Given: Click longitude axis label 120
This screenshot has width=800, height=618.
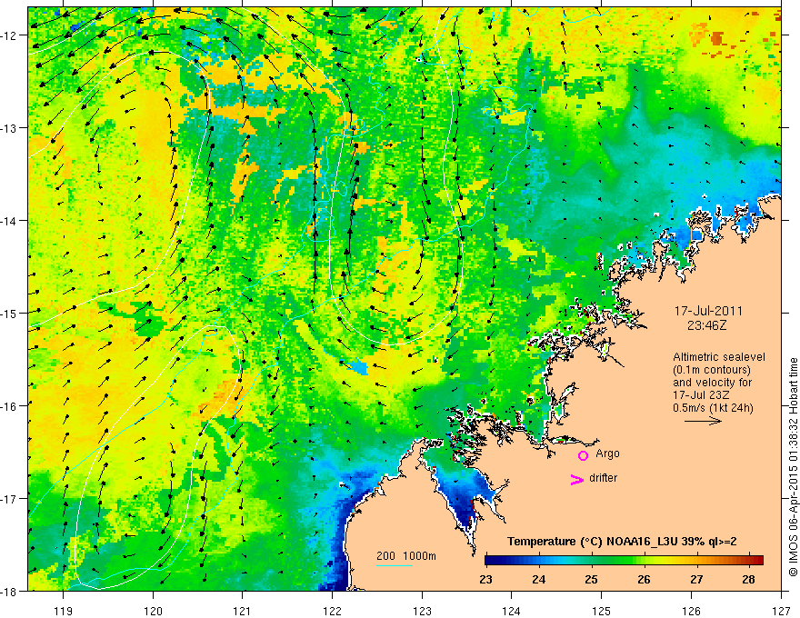Looking at the screenshot, I should pyautogui.click(x=153, y=611).
